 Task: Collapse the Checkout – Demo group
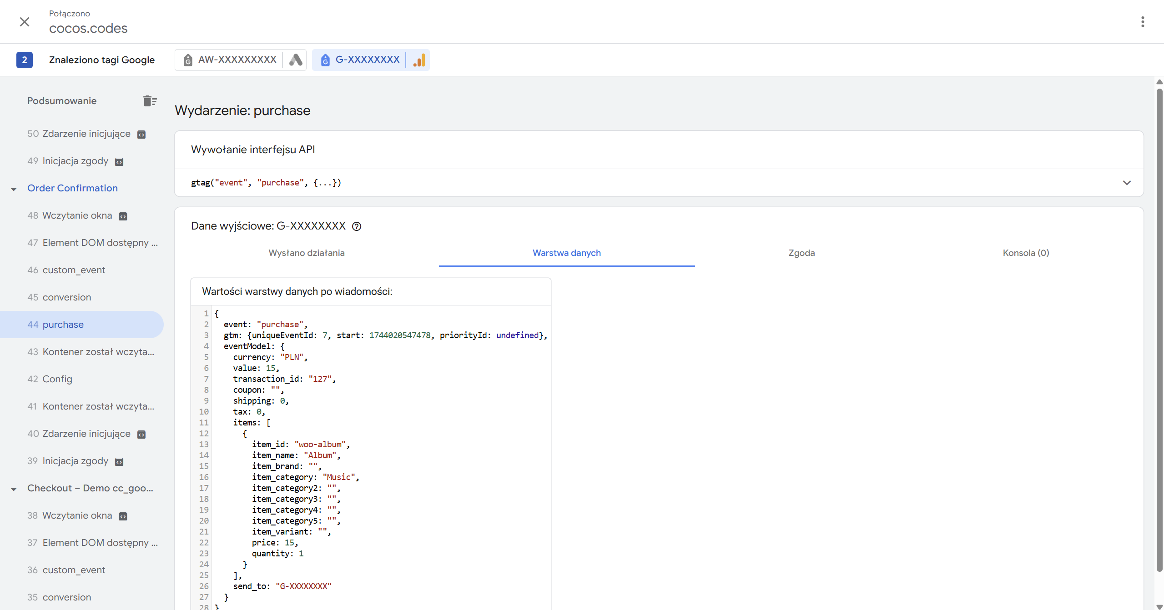tap(14, 489)
